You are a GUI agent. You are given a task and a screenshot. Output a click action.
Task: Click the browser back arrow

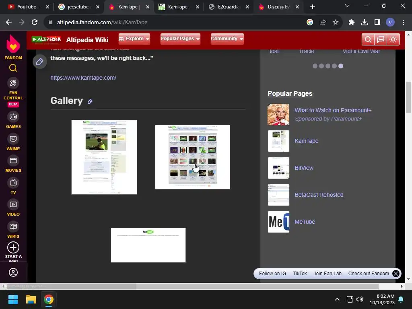point(9,23)
